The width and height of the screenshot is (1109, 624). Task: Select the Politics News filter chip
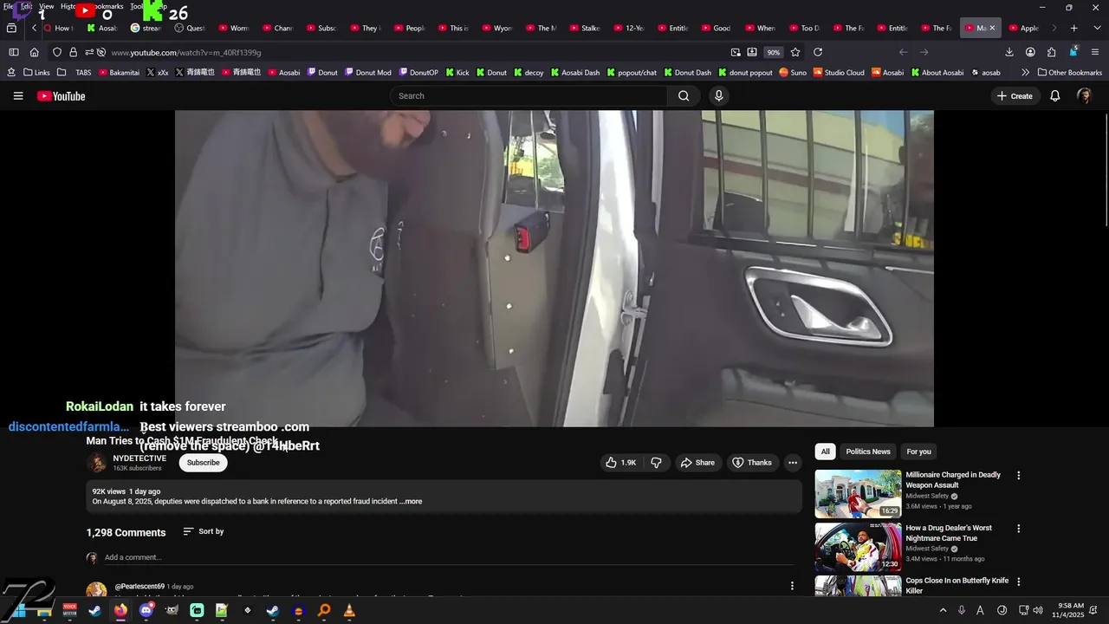(x=868, y=452)
